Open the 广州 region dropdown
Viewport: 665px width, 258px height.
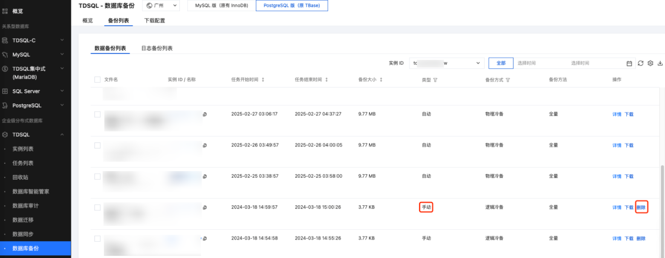[x=161, y=6]
